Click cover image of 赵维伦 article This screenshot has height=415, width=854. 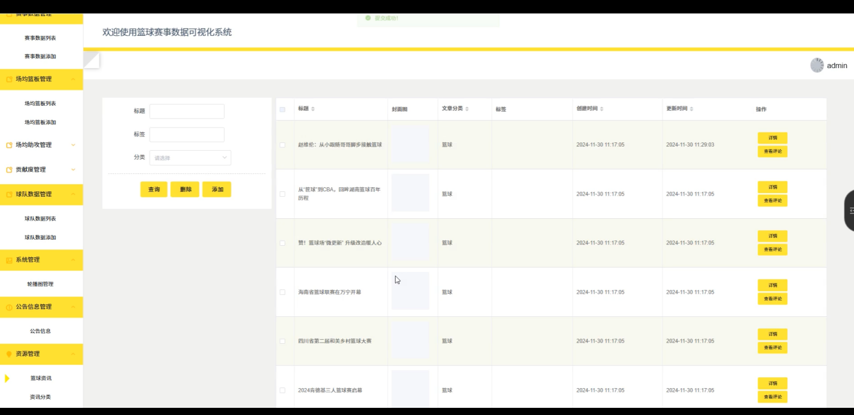[x=410, y=144]
